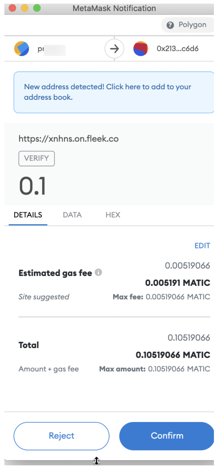Click EDIT to change the gas fee
Screen dimensions: 219x469
(x=202, y=246)
